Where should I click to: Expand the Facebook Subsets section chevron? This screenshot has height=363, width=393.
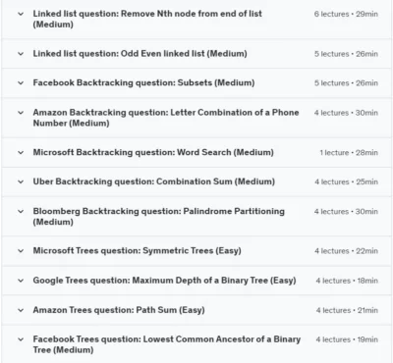tap(21, 83)
